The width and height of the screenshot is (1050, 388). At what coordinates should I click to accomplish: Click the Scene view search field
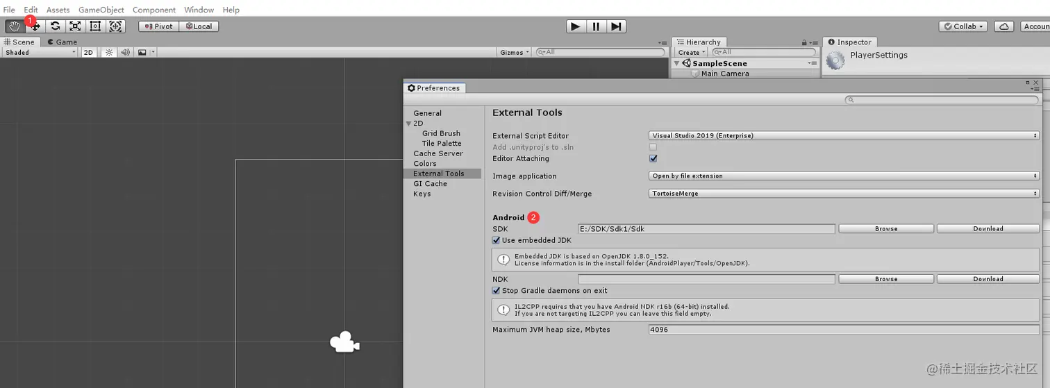[x=600, y=52]
